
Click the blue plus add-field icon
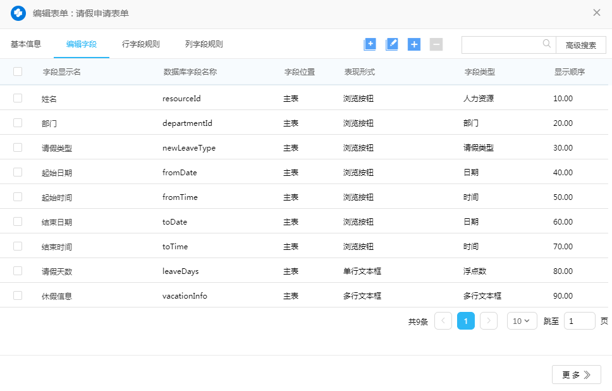pyautogui.click(x=414, y=44)
